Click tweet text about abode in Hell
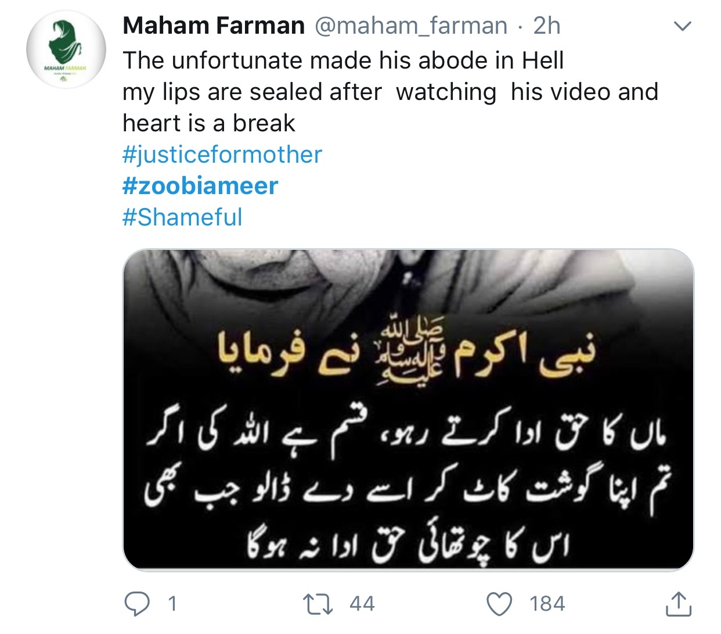 [343, 60]
